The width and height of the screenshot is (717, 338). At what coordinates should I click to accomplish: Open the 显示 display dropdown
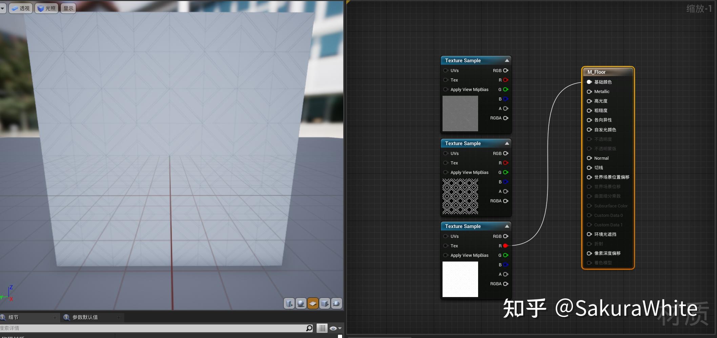[68, 8]
